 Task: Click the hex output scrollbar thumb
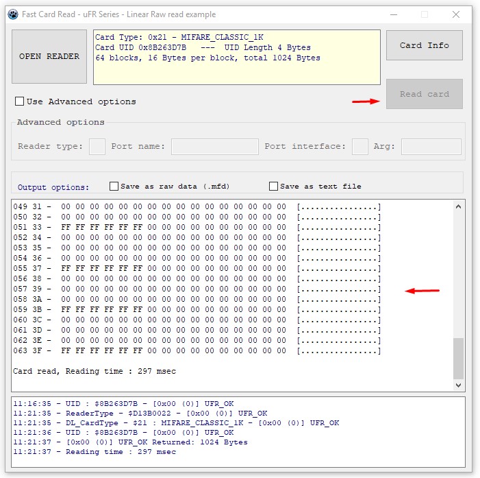point(458,359)
